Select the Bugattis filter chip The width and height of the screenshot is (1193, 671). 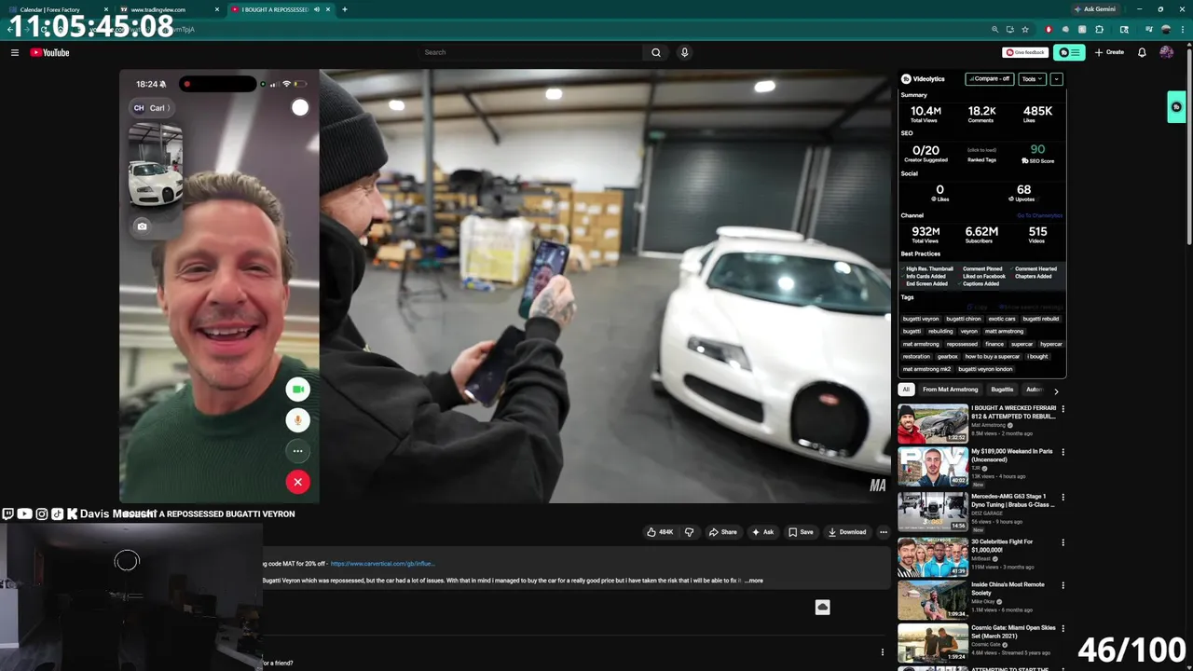pos(1002,390)
